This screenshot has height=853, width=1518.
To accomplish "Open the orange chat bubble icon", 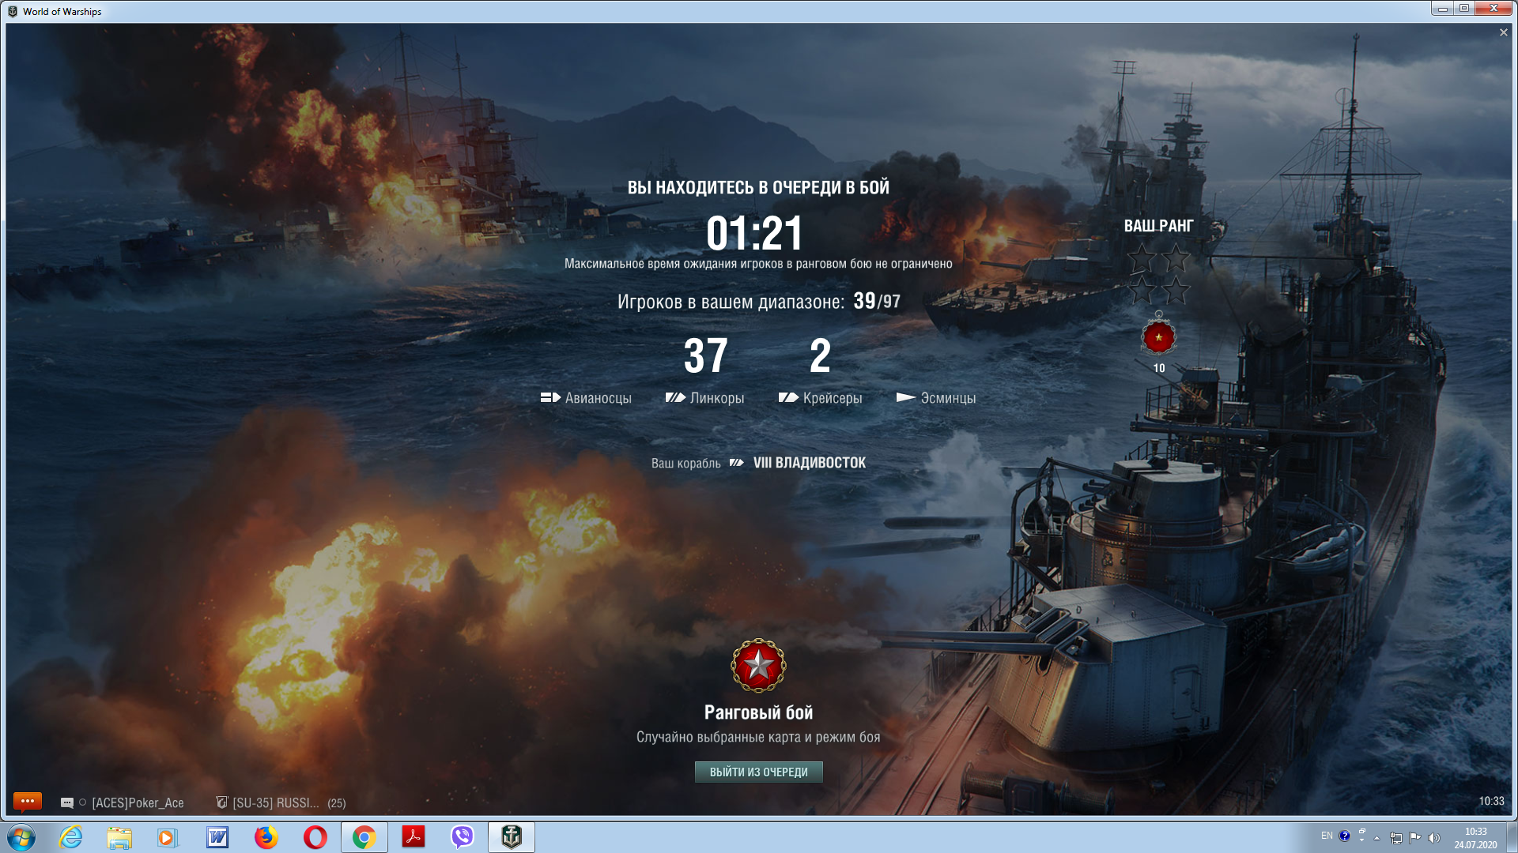I will [27, 802].
